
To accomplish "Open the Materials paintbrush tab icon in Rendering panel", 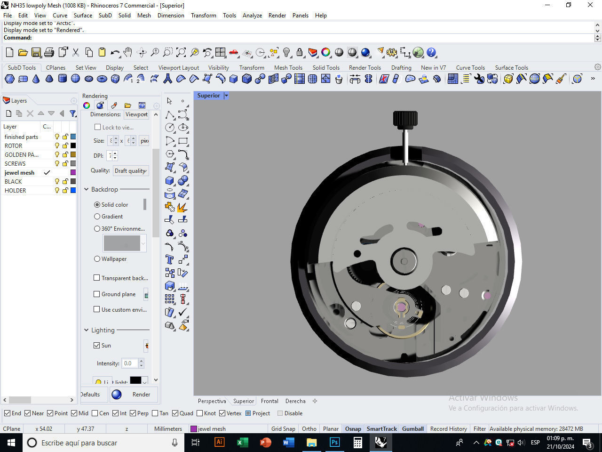I will [114, 105].
